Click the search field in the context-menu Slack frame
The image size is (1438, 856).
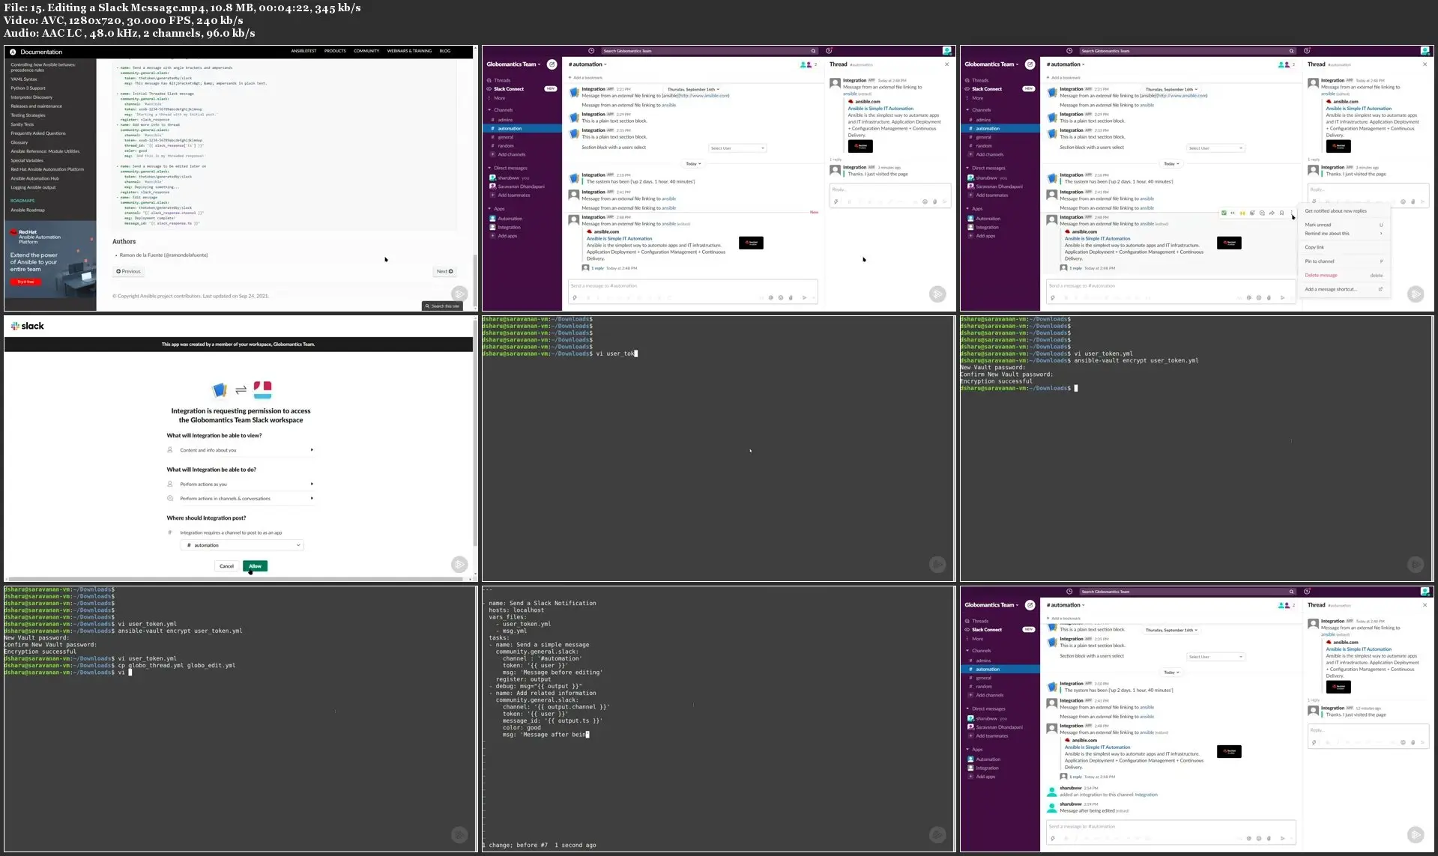tap(1187, 51)
